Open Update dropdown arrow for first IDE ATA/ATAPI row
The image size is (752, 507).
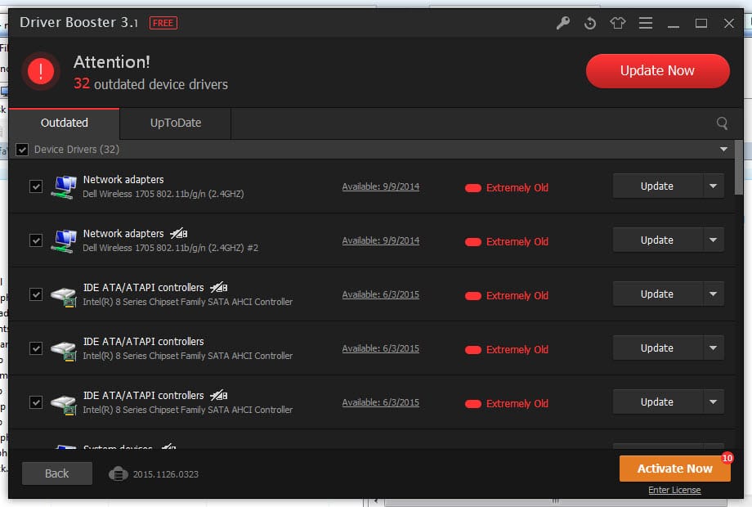click(x=713, y=294)
